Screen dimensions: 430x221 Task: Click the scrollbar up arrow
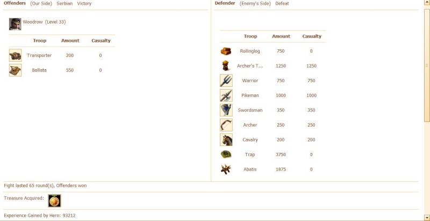(427, 2)
